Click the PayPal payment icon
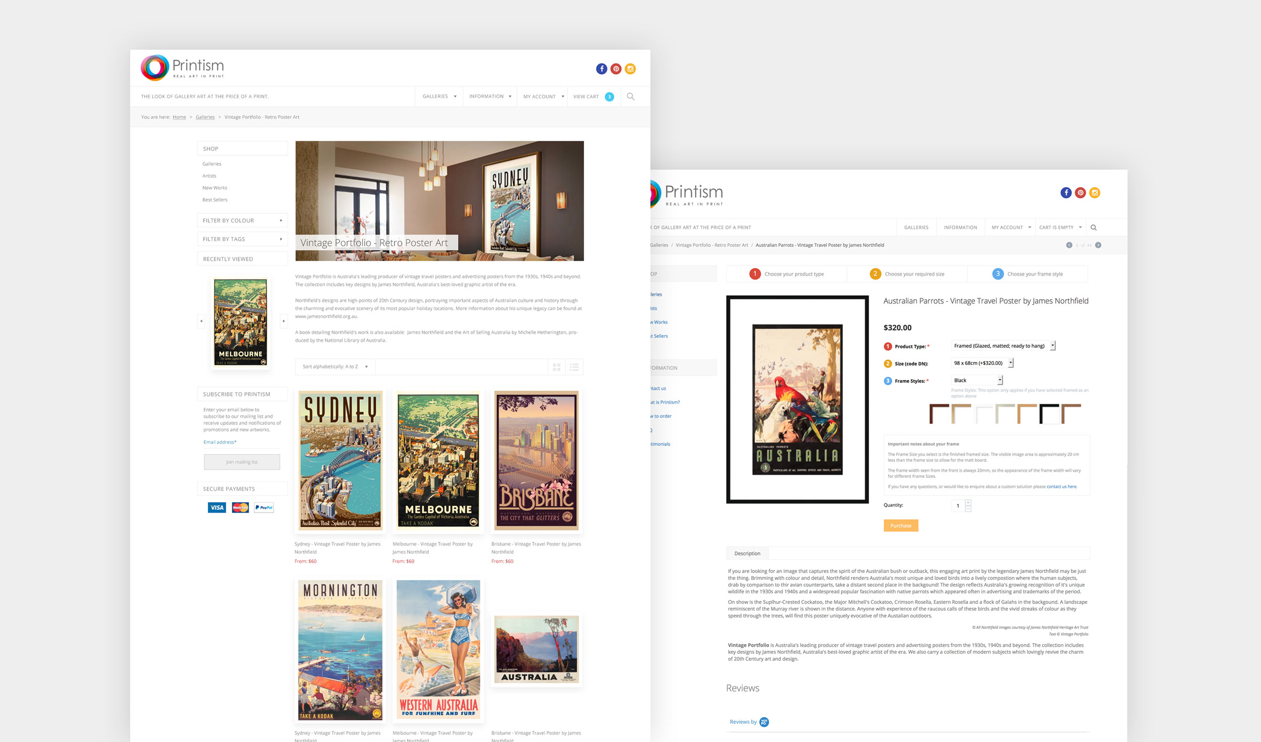This screenshot has height=742, width=1261. pyautogui.click(x=264, y=508)
